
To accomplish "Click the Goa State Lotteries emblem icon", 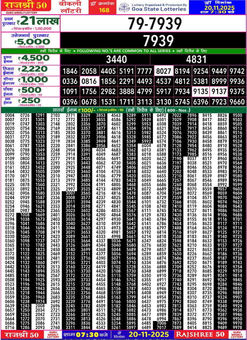I will tap(124, 8).
